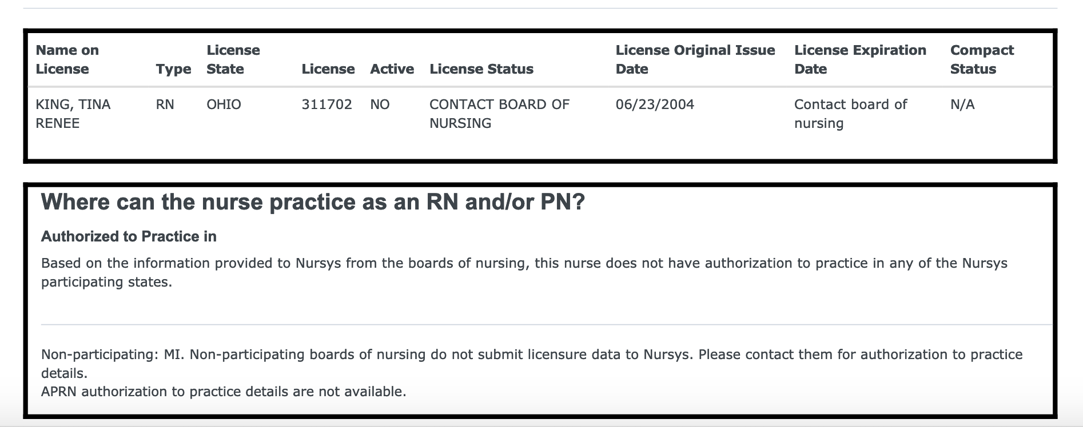Click the 'Active' column header
Image resolution: width=1083 pixels, height=427 pixels.
(x=392, y=69)
